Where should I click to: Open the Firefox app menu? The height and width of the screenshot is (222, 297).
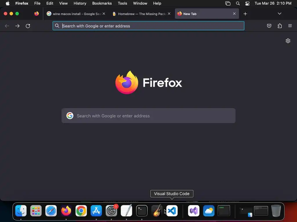point(22,3)
